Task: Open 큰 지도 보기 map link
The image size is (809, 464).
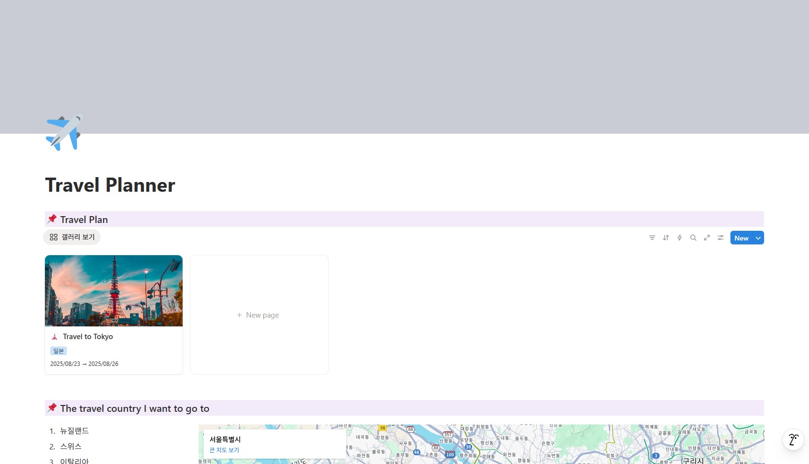Action: [224, 450]
